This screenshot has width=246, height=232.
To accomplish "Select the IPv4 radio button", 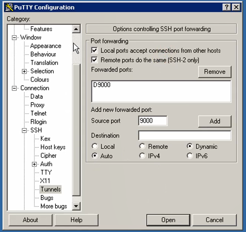I will tap(142, 156).
